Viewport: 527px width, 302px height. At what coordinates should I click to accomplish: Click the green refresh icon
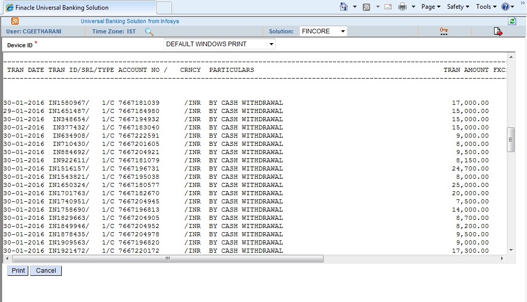[512, 20]
